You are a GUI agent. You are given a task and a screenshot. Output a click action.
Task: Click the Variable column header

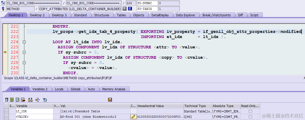tap(34, 106)
